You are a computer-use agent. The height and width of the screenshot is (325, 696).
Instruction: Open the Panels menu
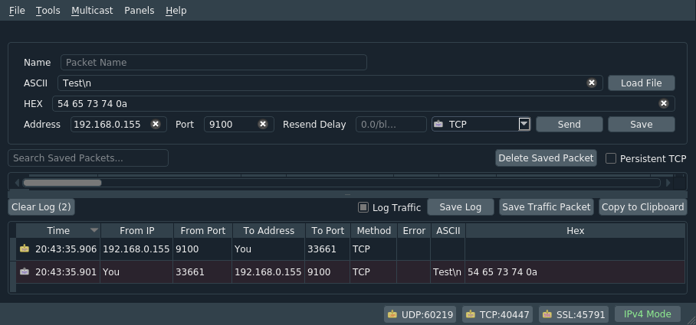tap(140, 10)
